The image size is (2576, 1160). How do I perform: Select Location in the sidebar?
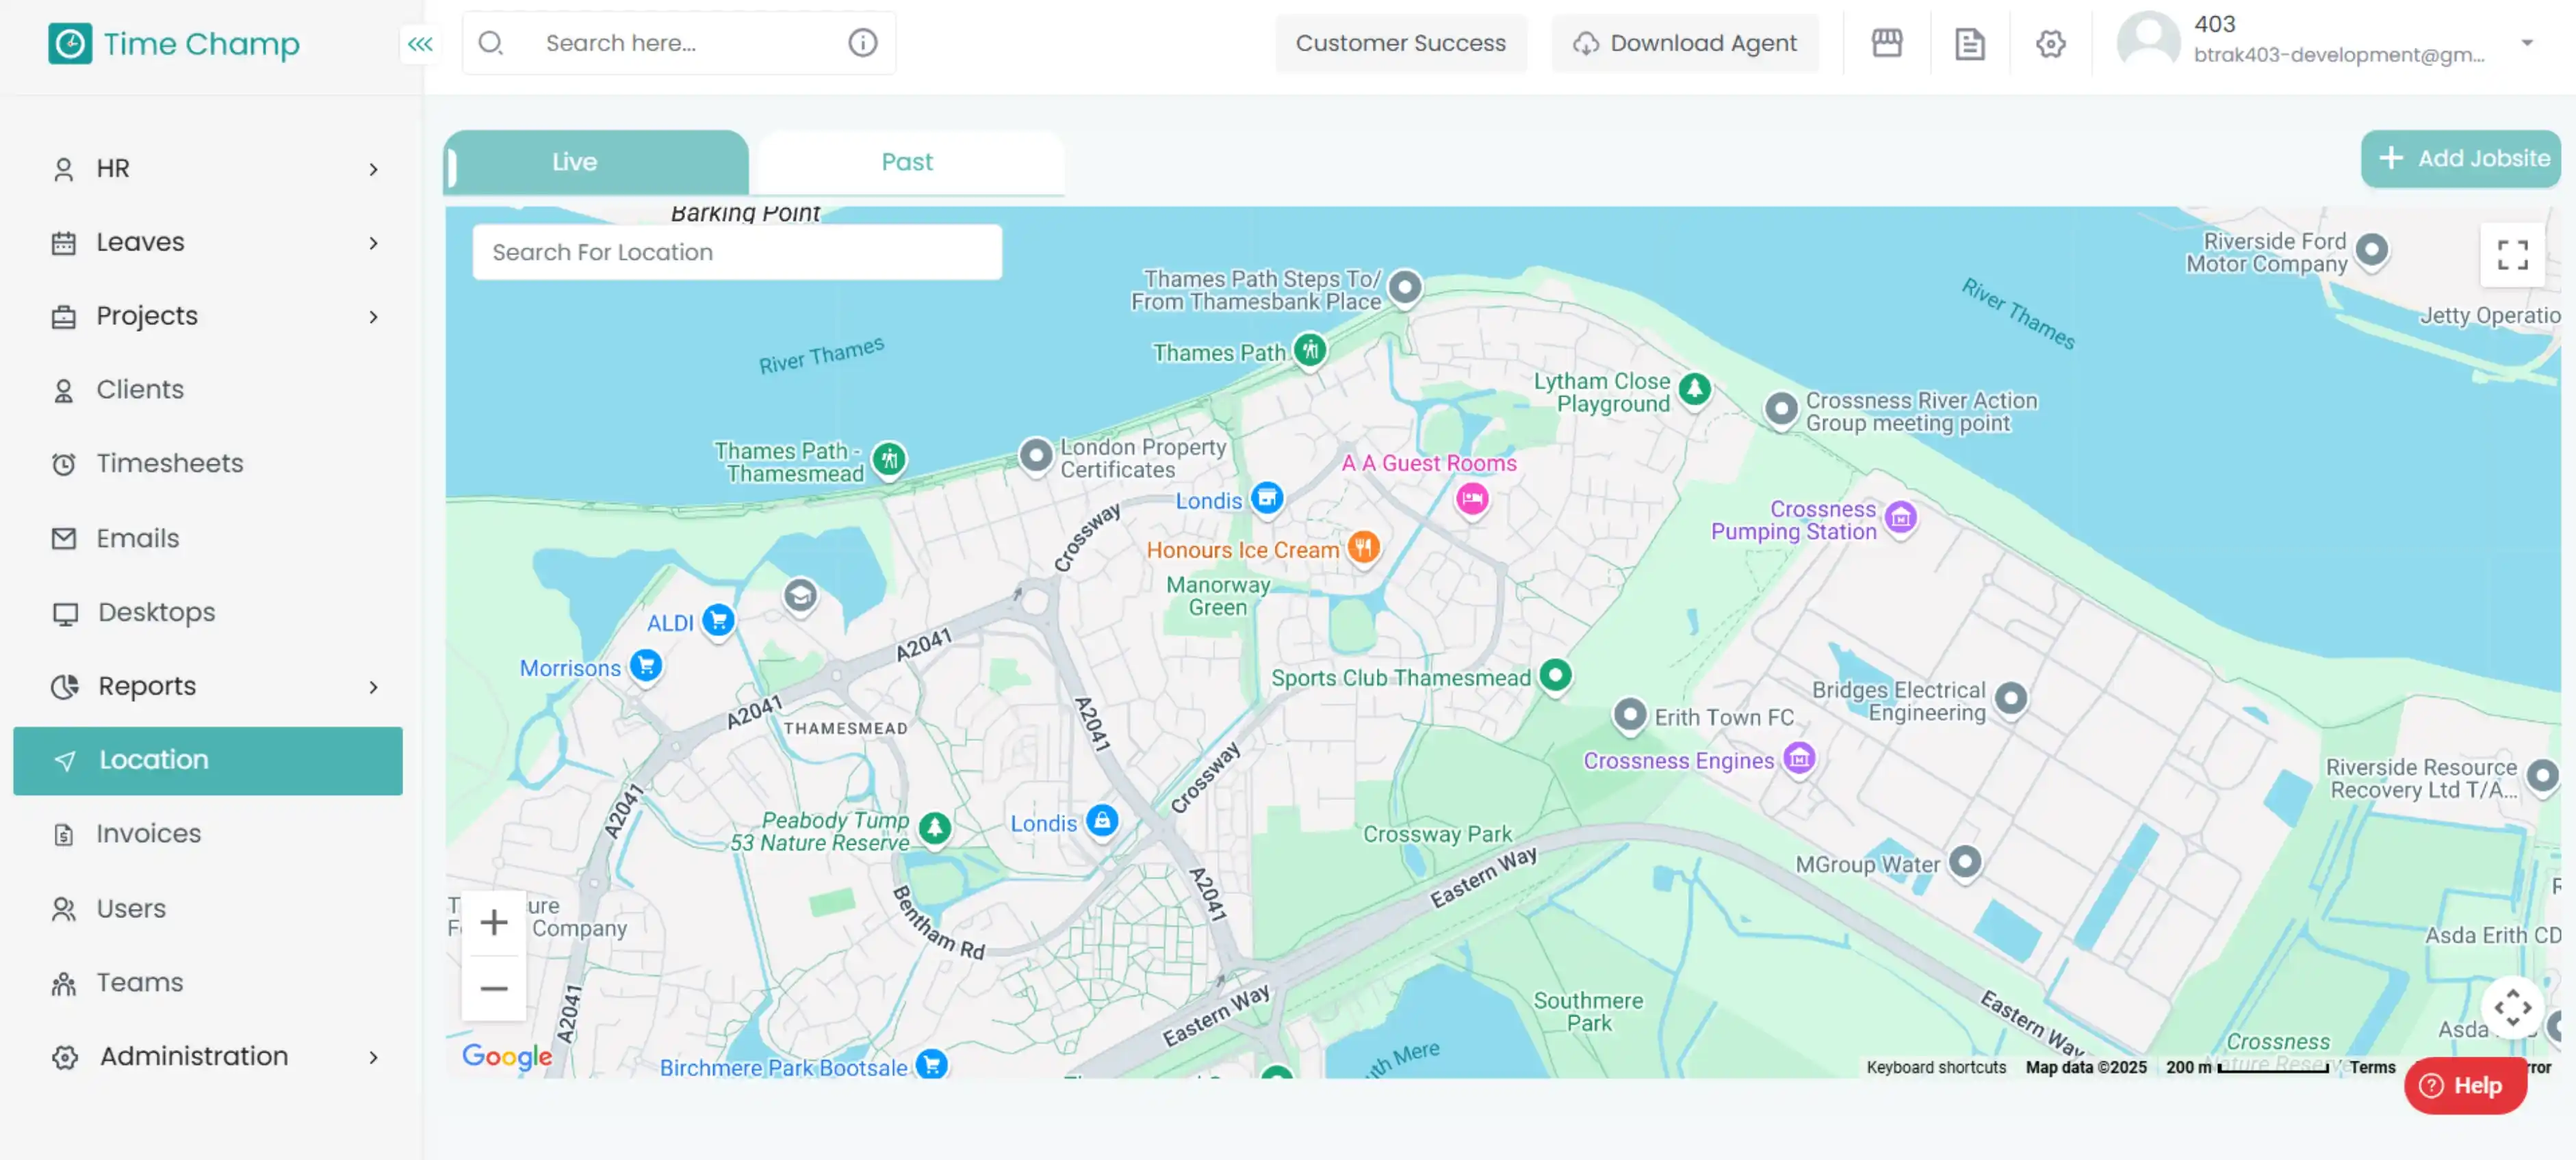tap(208, 761)
